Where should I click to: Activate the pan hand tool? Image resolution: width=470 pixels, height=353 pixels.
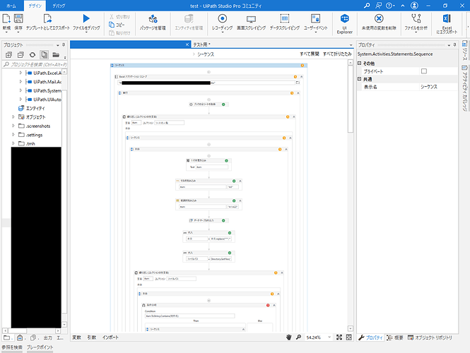click(x=288, y=337)
